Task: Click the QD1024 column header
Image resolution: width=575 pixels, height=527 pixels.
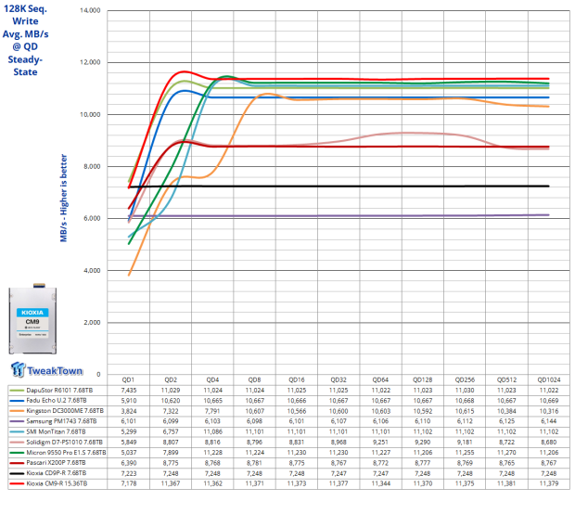Action: coord(549,379)
